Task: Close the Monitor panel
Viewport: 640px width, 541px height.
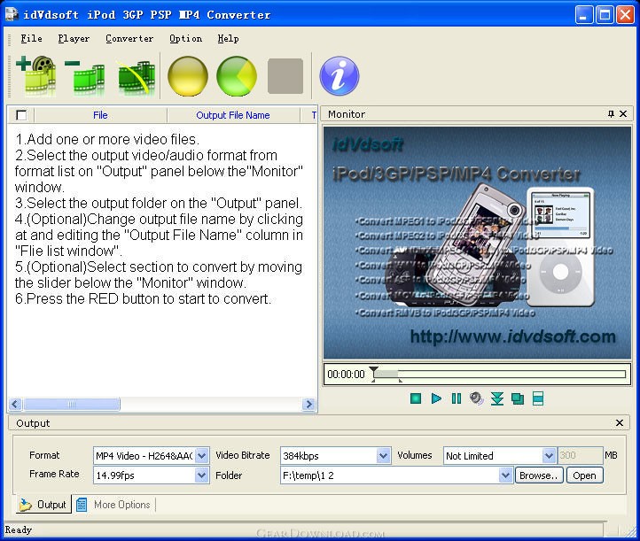Action: click(x=623, y=114)
